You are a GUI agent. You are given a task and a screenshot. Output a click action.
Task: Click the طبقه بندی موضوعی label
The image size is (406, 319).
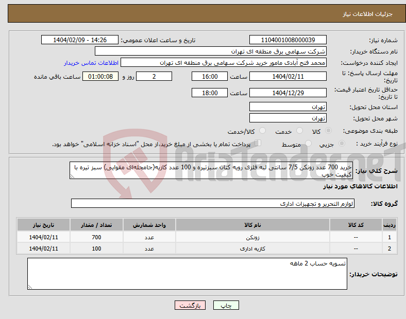[370, 131]
